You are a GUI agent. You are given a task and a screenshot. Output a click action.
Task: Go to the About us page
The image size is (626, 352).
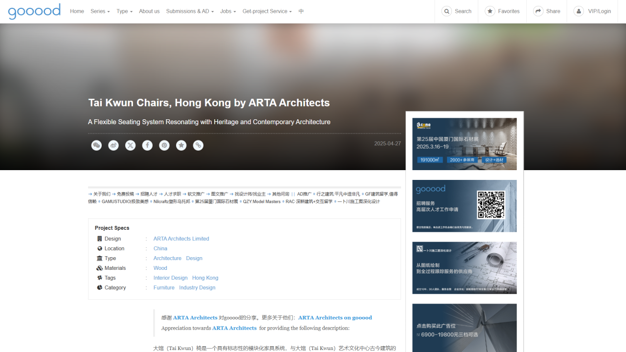(149, 11)
